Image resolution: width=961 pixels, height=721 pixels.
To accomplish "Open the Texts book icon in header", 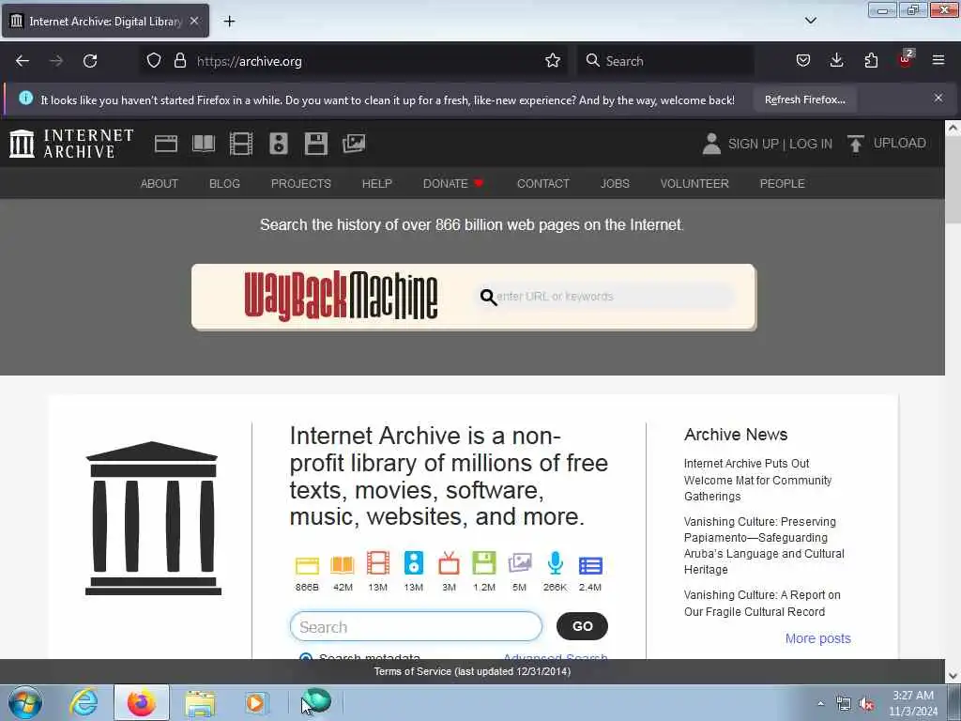I will click(x=204, y=144).
